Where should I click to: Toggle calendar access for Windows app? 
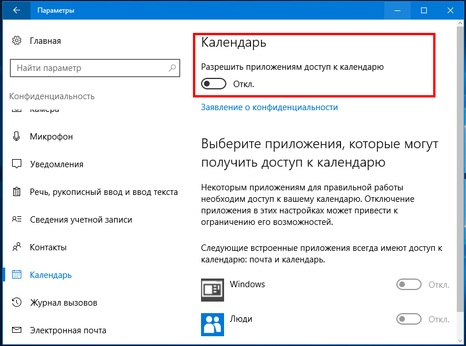(408, 285)
